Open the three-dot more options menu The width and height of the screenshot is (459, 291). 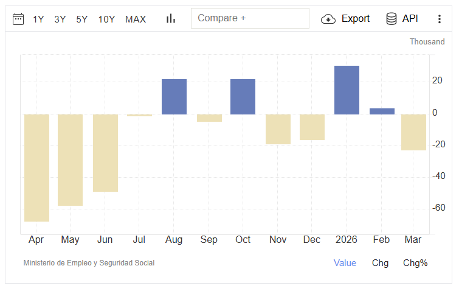(x=440, y=19)
